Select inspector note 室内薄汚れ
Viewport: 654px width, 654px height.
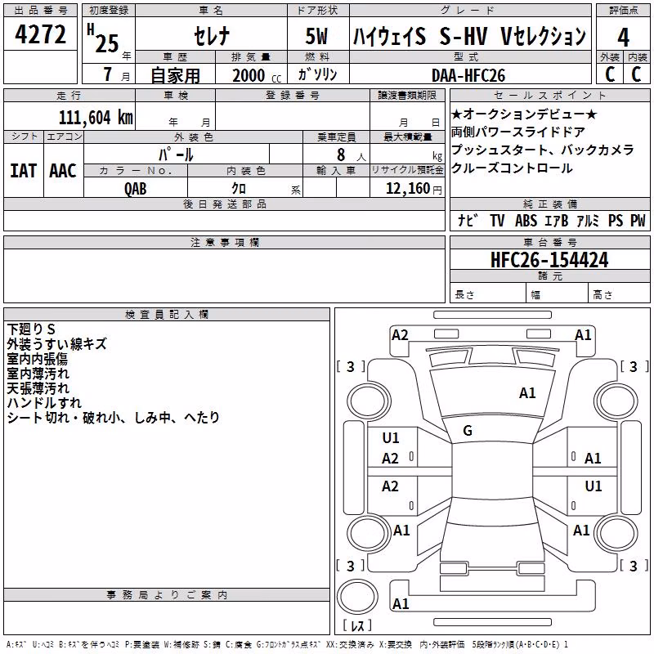(x=38, y=374)
